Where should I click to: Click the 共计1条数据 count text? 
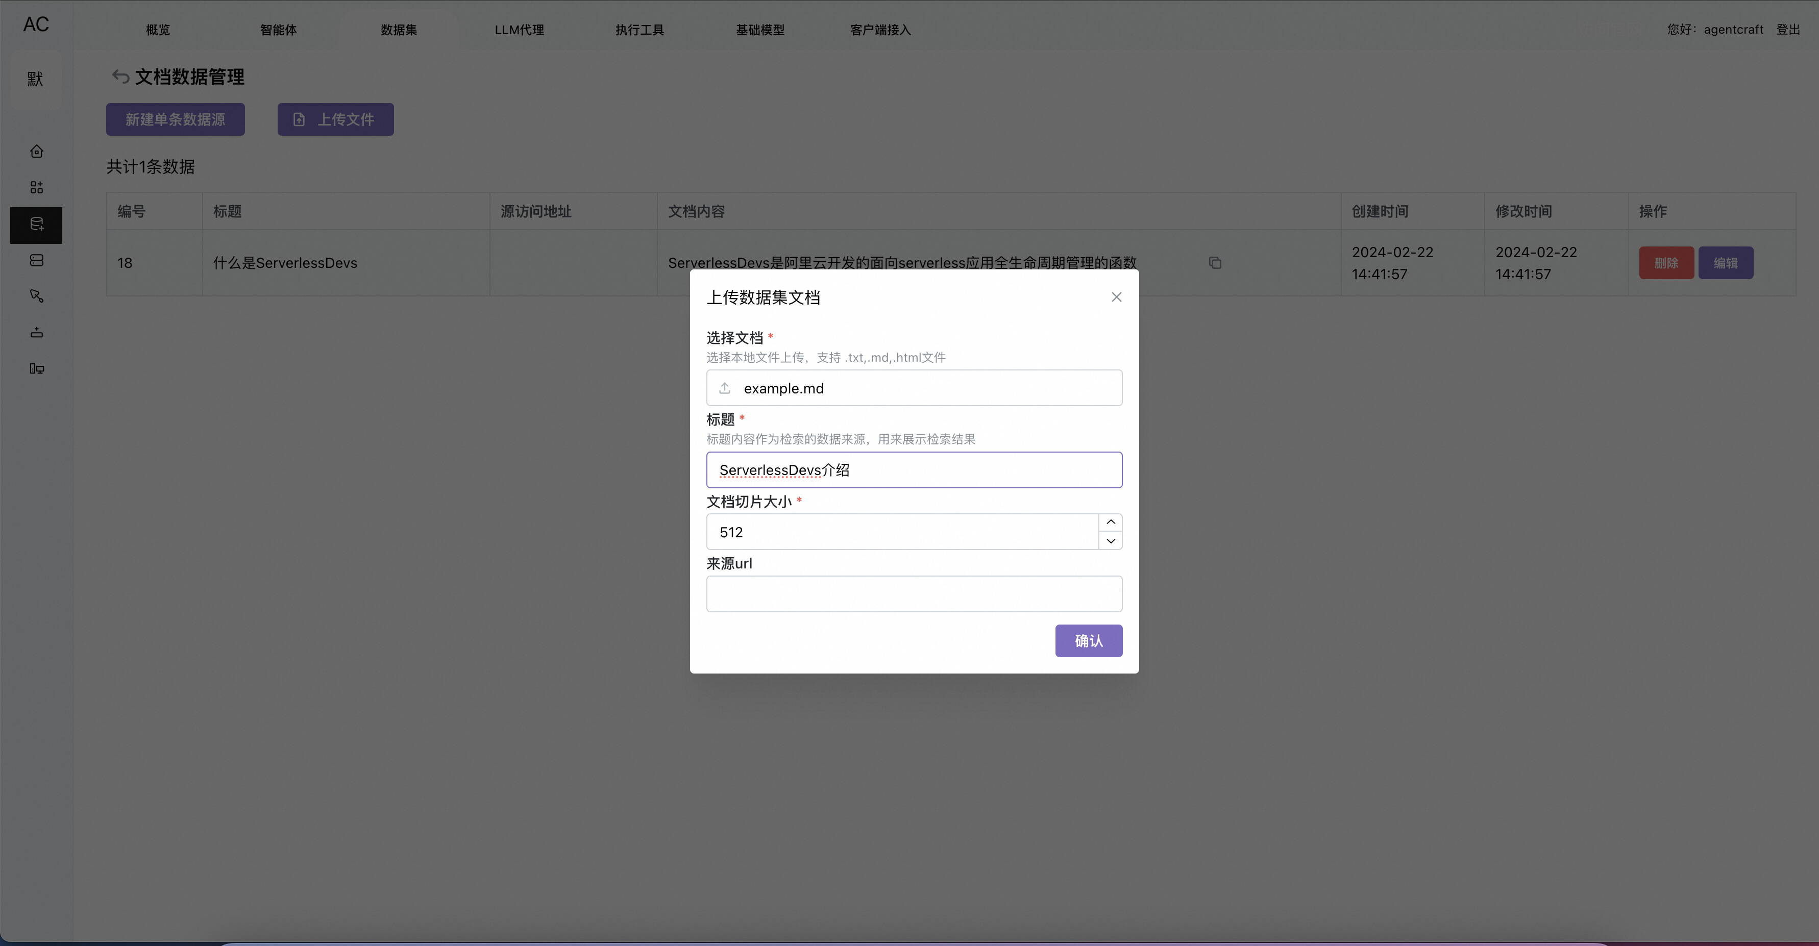pos(151,167)
